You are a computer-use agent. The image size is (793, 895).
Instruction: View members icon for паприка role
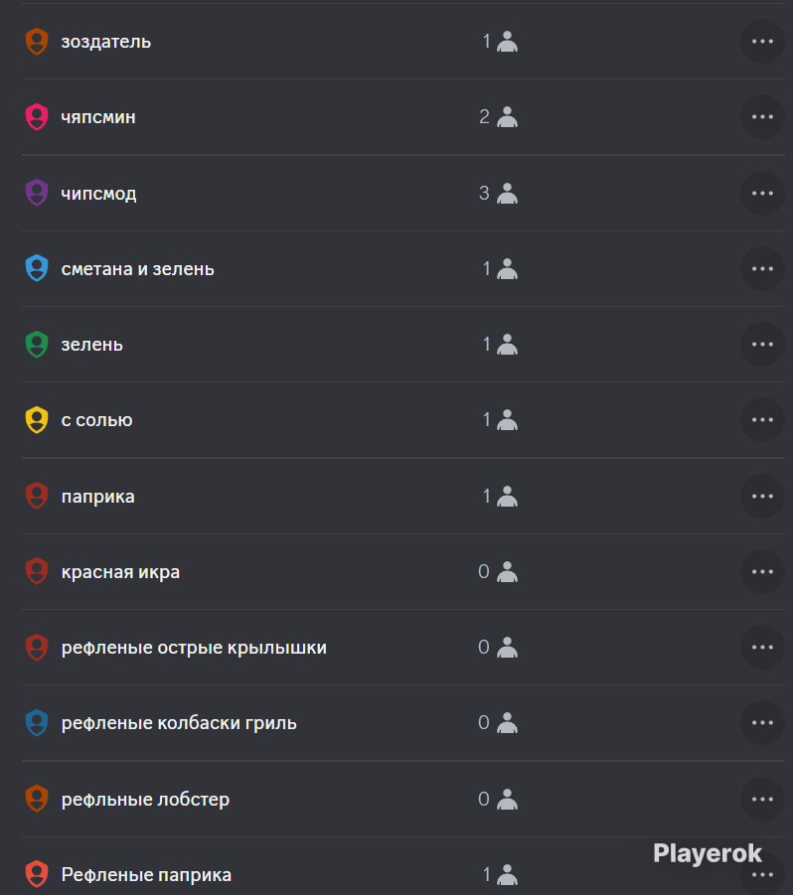[x=507, y=496]
